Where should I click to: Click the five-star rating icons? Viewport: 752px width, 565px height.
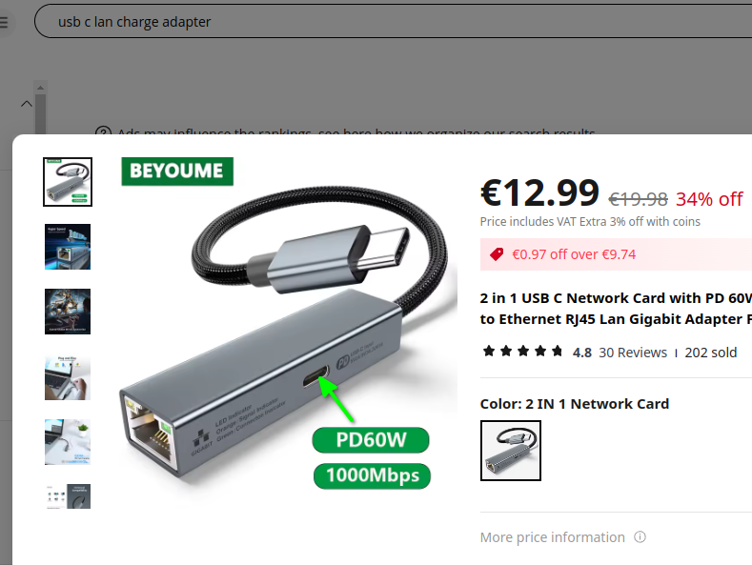point(522,352)
